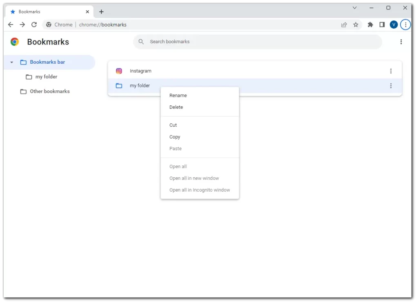
Task: Click Open all in Incognito window
Action: 200,190
